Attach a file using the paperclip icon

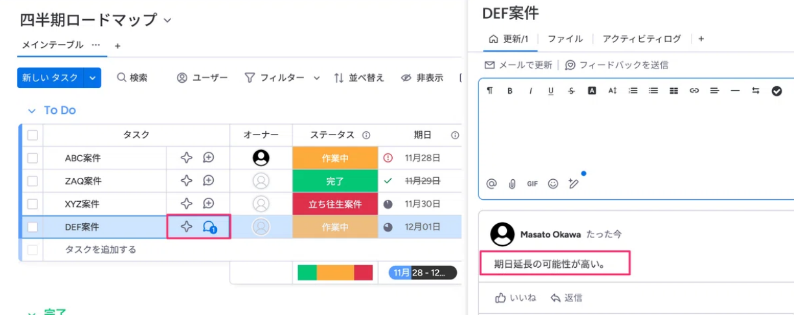511,184
